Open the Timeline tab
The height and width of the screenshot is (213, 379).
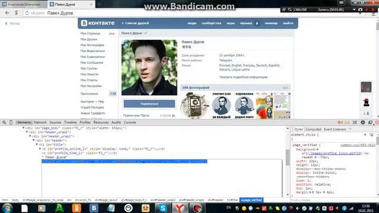tap(70, 122)
